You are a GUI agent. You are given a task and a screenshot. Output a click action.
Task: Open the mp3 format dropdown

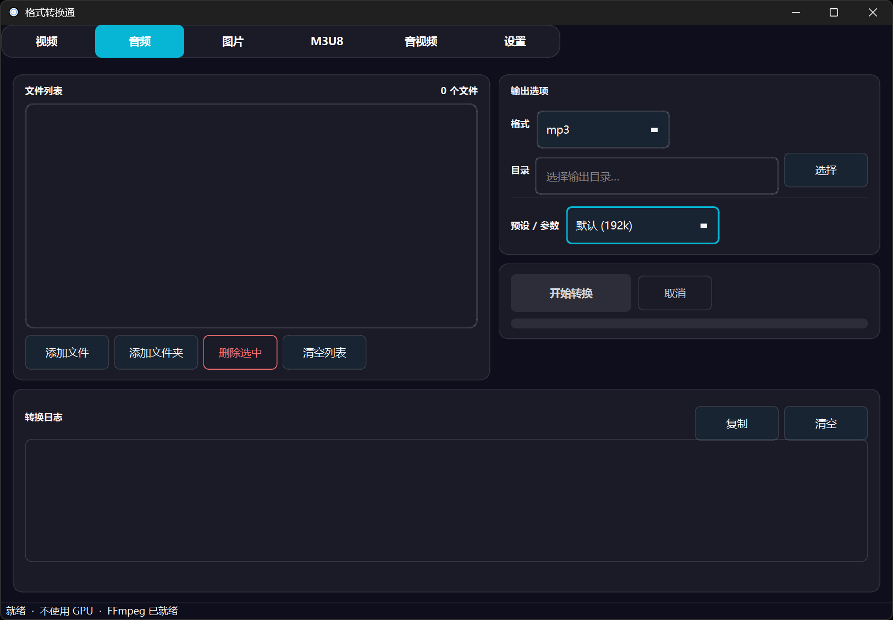tap(603, 130)
